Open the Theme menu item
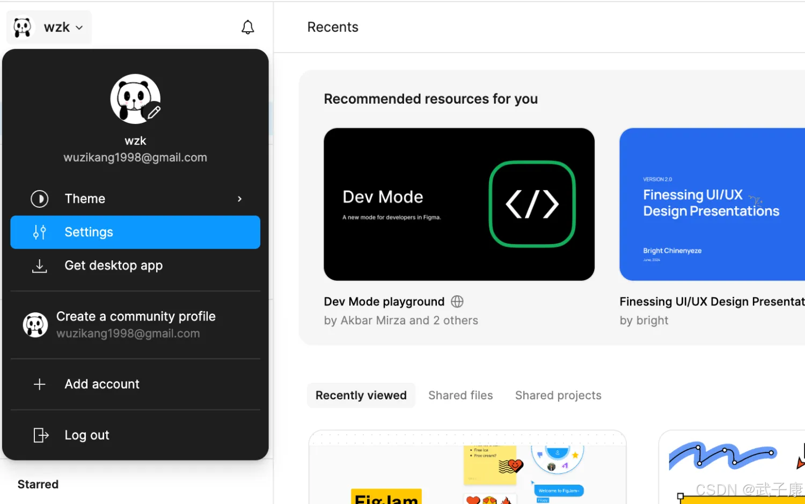This screenshot has width=805, height=504. (x=135, y=199)
